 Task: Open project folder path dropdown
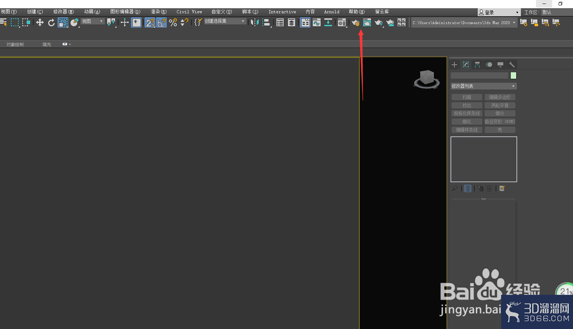(x=464, y=23)
